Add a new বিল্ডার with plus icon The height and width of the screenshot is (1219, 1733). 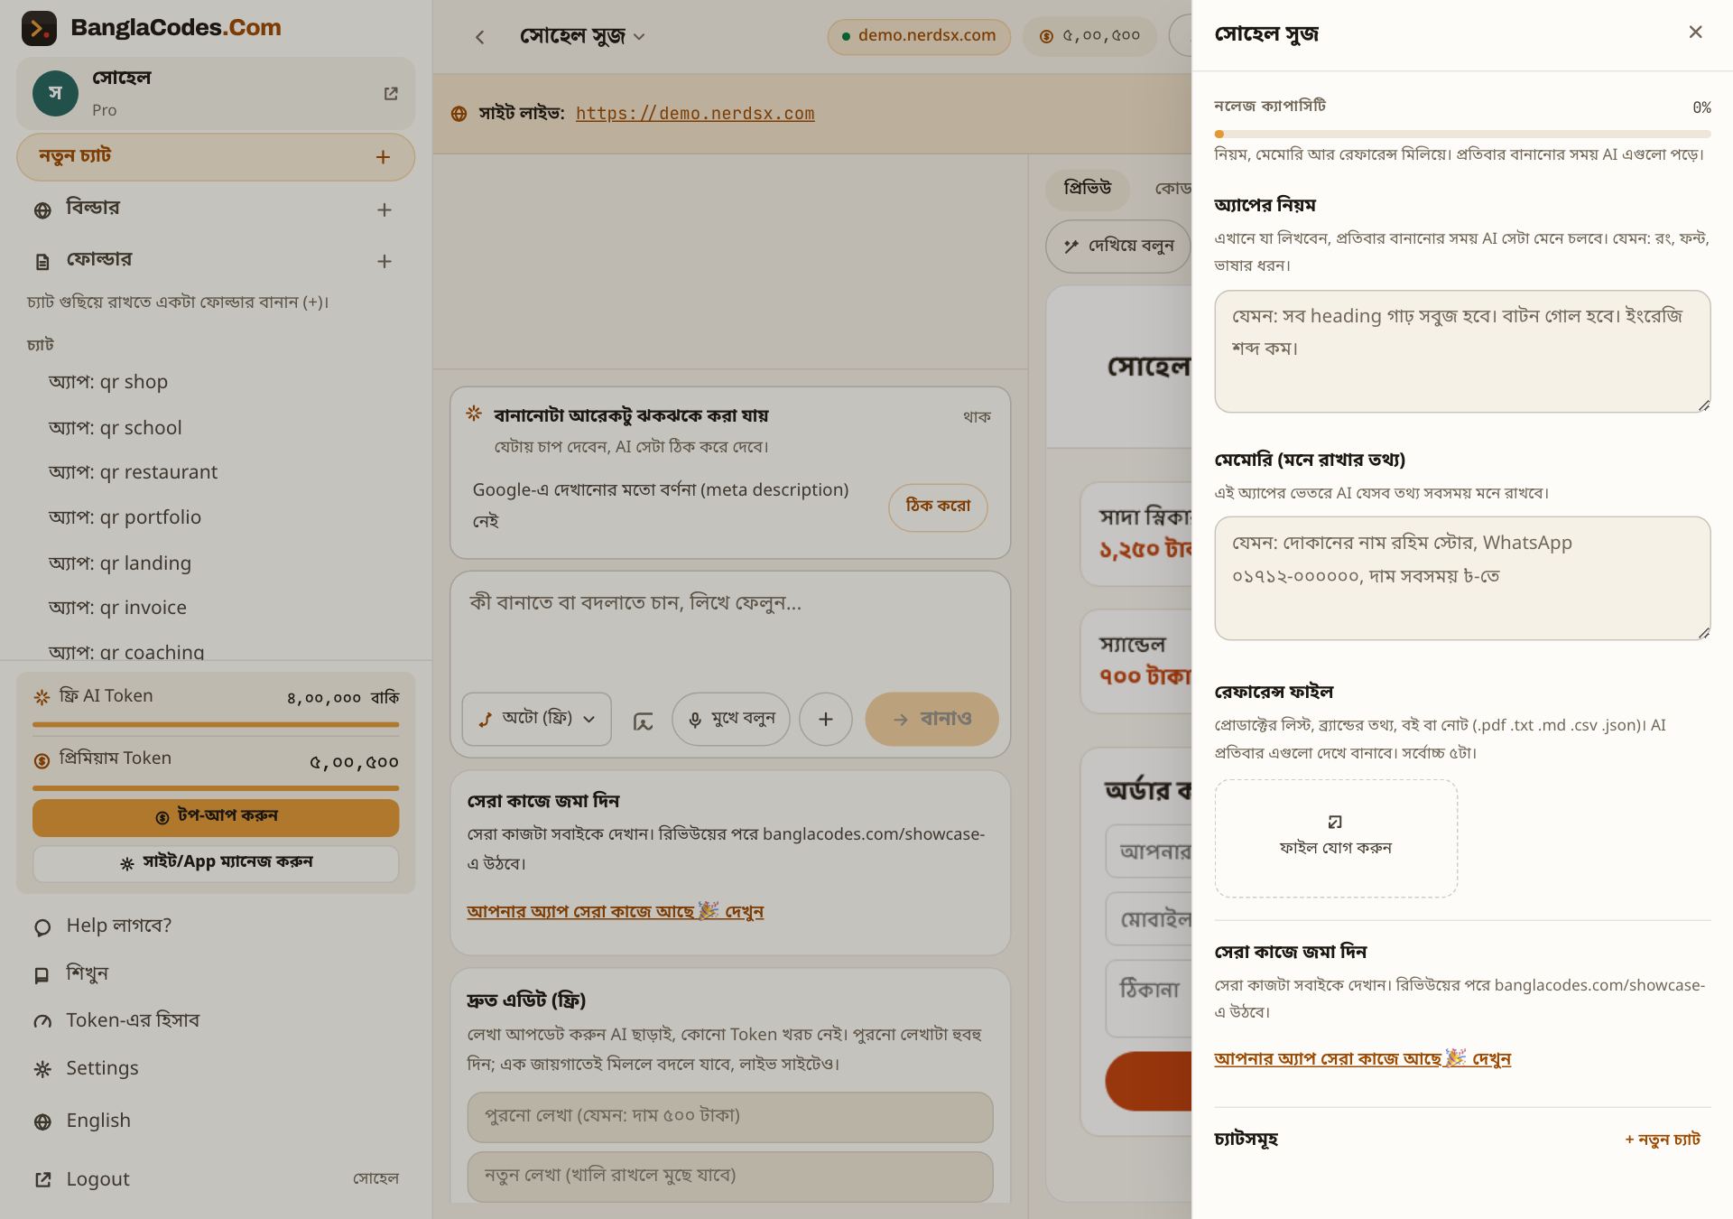(385, 210)
